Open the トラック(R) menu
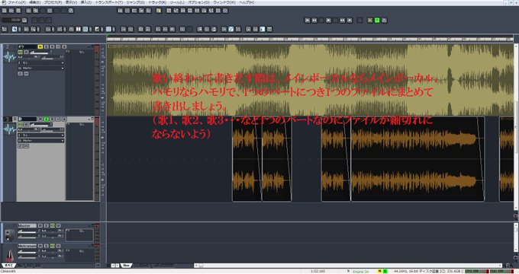This screenshot has height=274, width=519. (157, 2)
